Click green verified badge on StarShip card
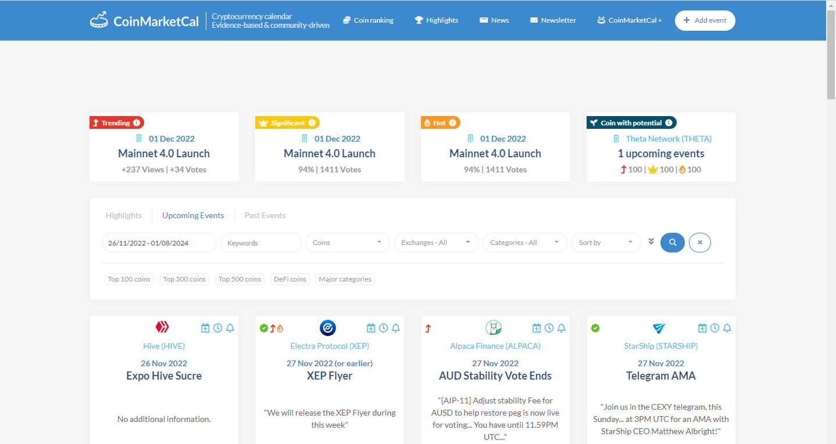 click(x=595, y=329)
